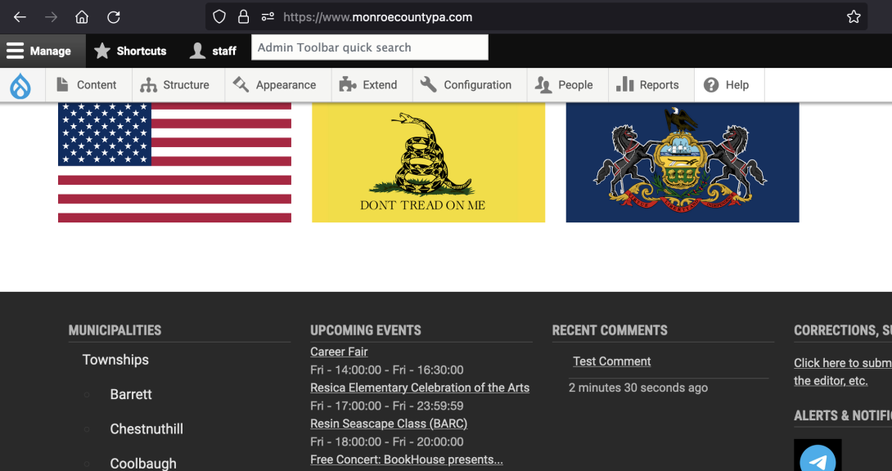Click the Municipalities heading
892x471 pixels.
pos(115,330)
